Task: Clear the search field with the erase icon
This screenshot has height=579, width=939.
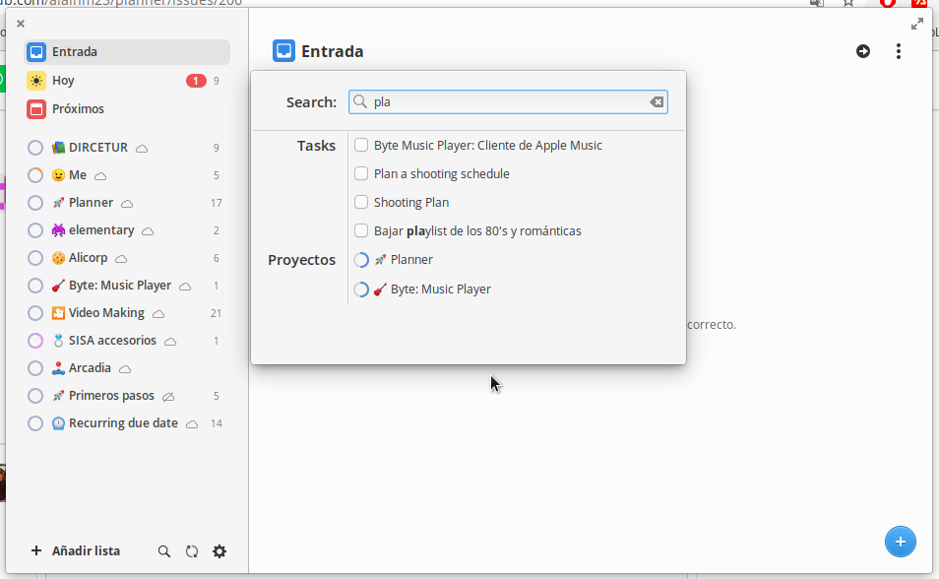Action: click(657, 101)
